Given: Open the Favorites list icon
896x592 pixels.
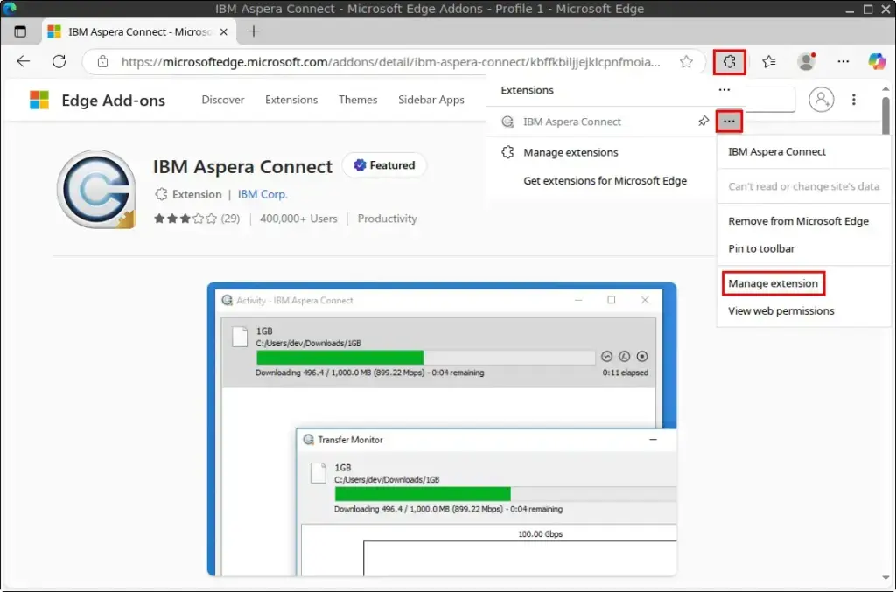Looking at the screenshot, I should click(x=769, y=62).
